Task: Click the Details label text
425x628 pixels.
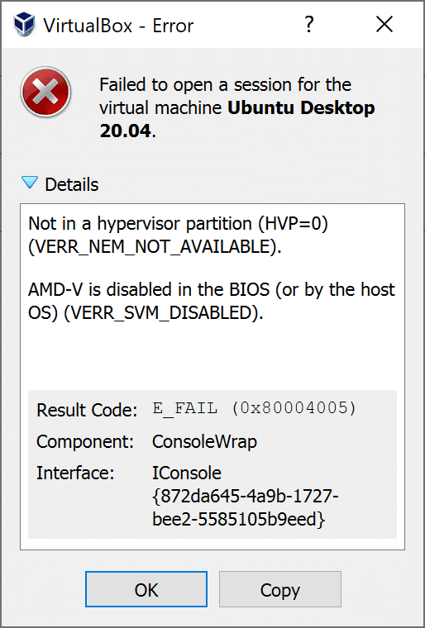Action: point(72,184)
